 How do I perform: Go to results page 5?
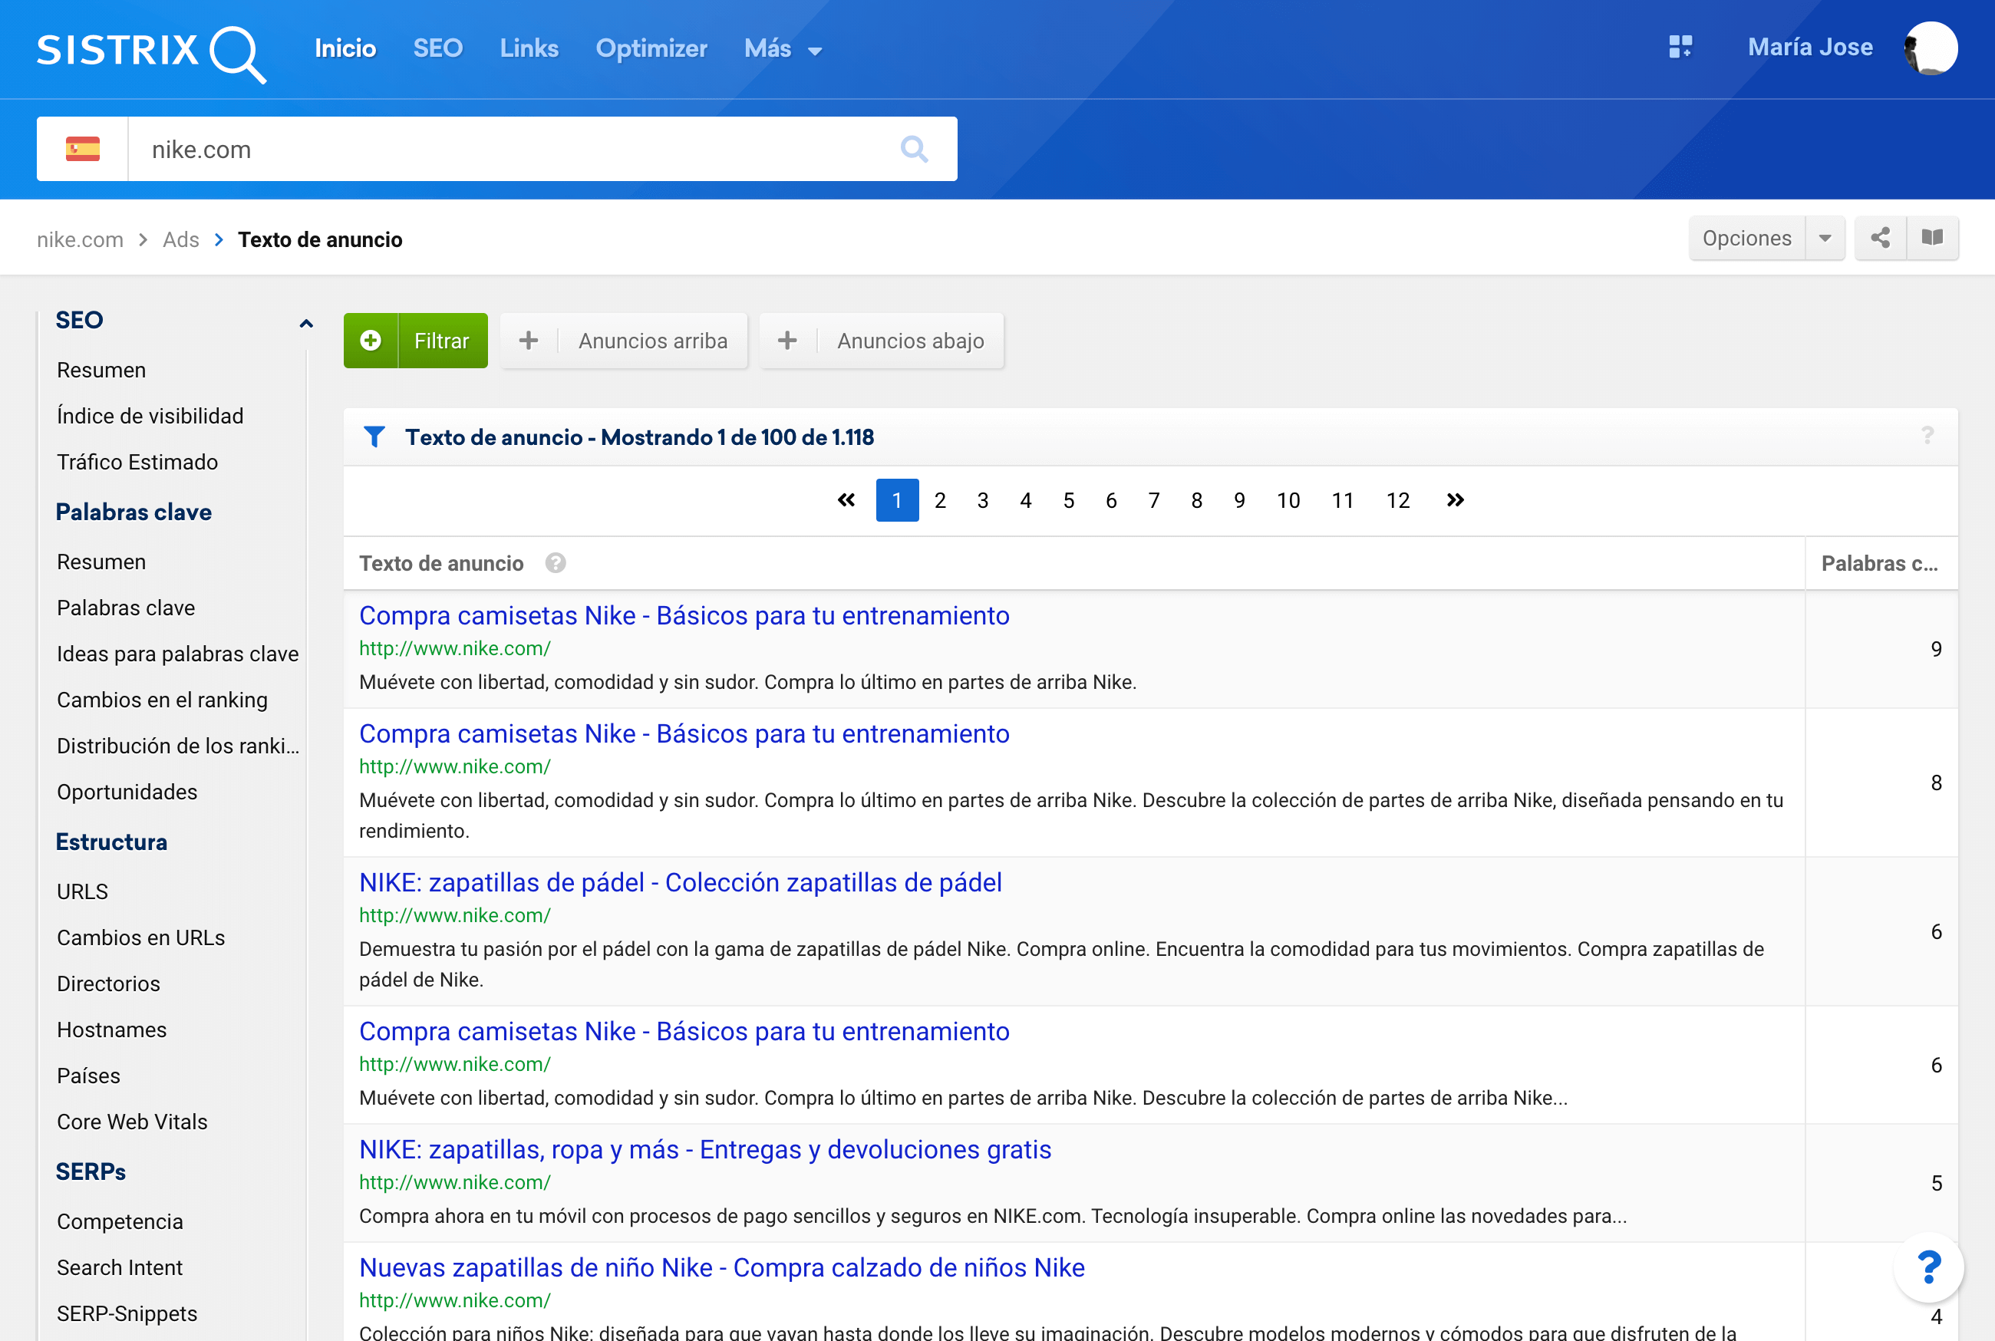[x=1068, y=500]
